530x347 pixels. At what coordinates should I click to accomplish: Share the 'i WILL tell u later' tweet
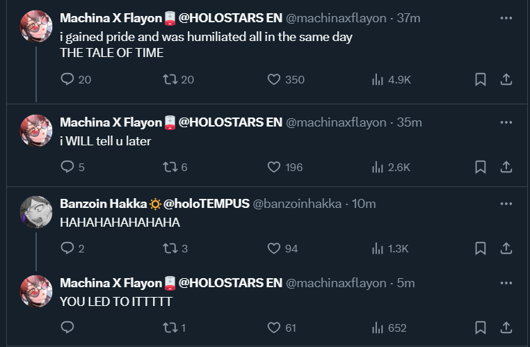point(506,166)
